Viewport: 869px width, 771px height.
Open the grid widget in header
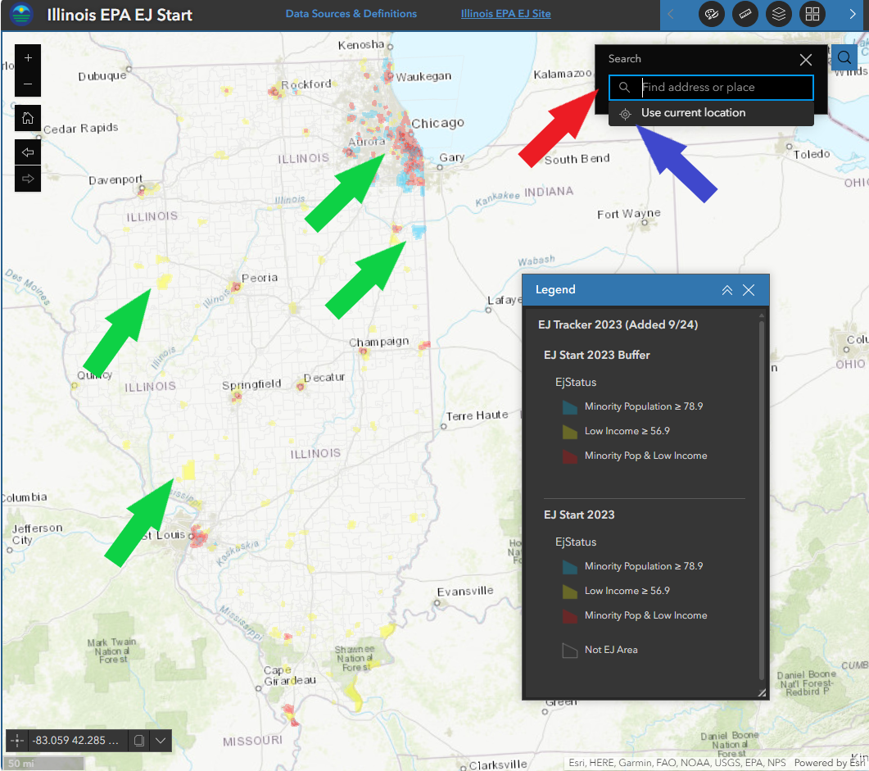[x=812, y=15]
